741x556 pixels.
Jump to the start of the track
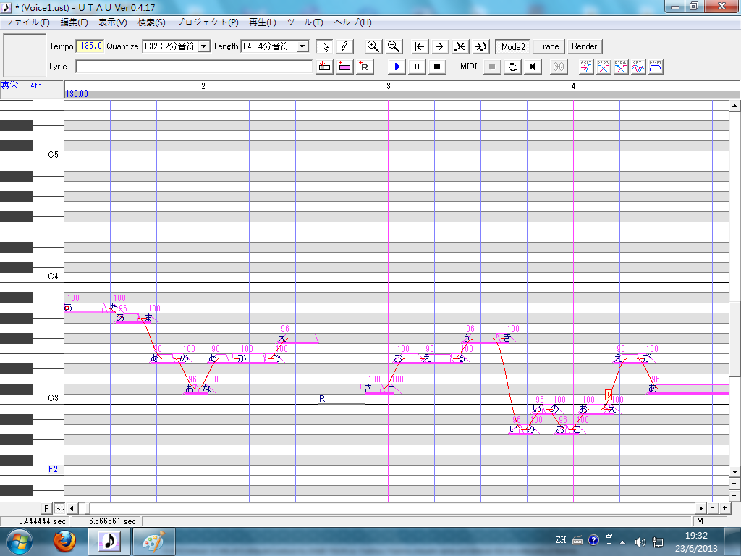click(419, 46)
